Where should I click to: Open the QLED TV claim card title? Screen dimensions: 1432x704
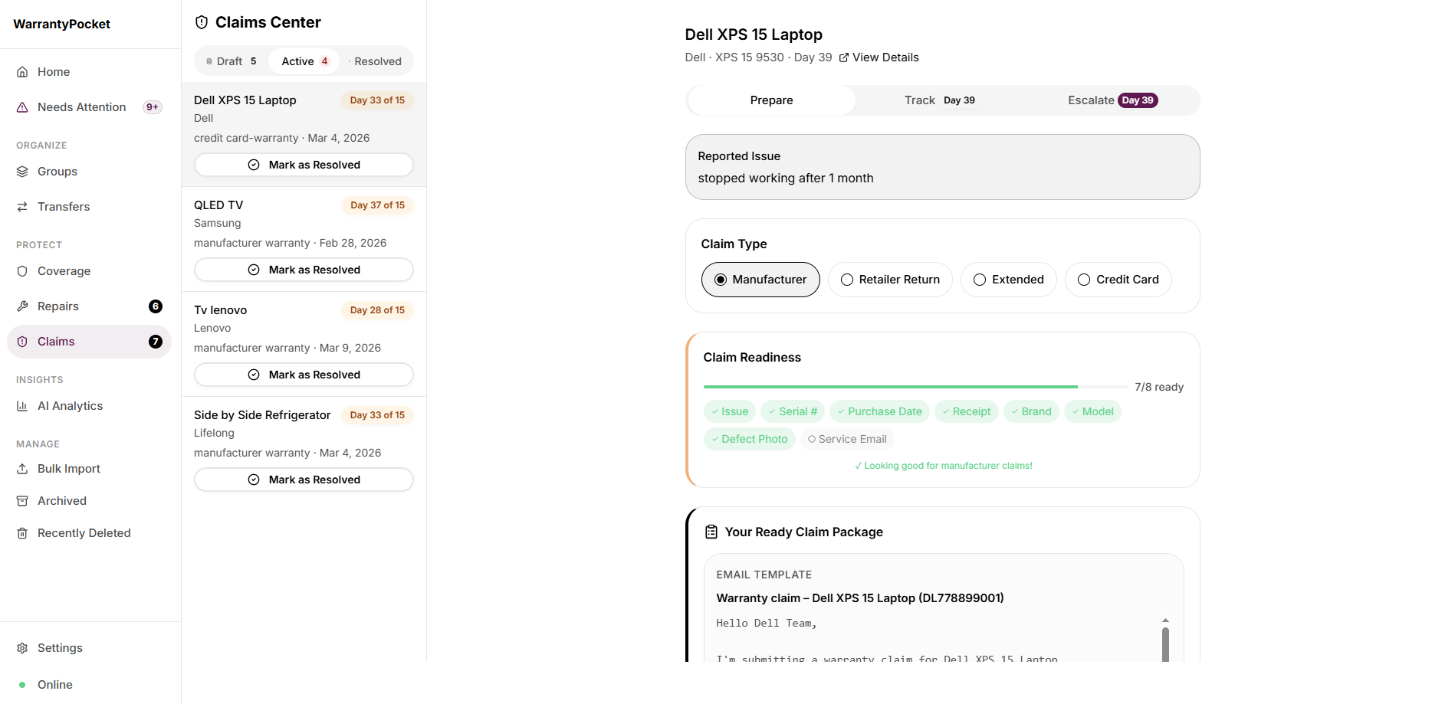(x=218, y=205)
